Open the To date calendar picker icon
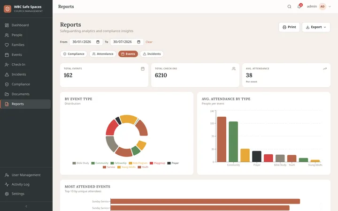 tap(139, 42)
